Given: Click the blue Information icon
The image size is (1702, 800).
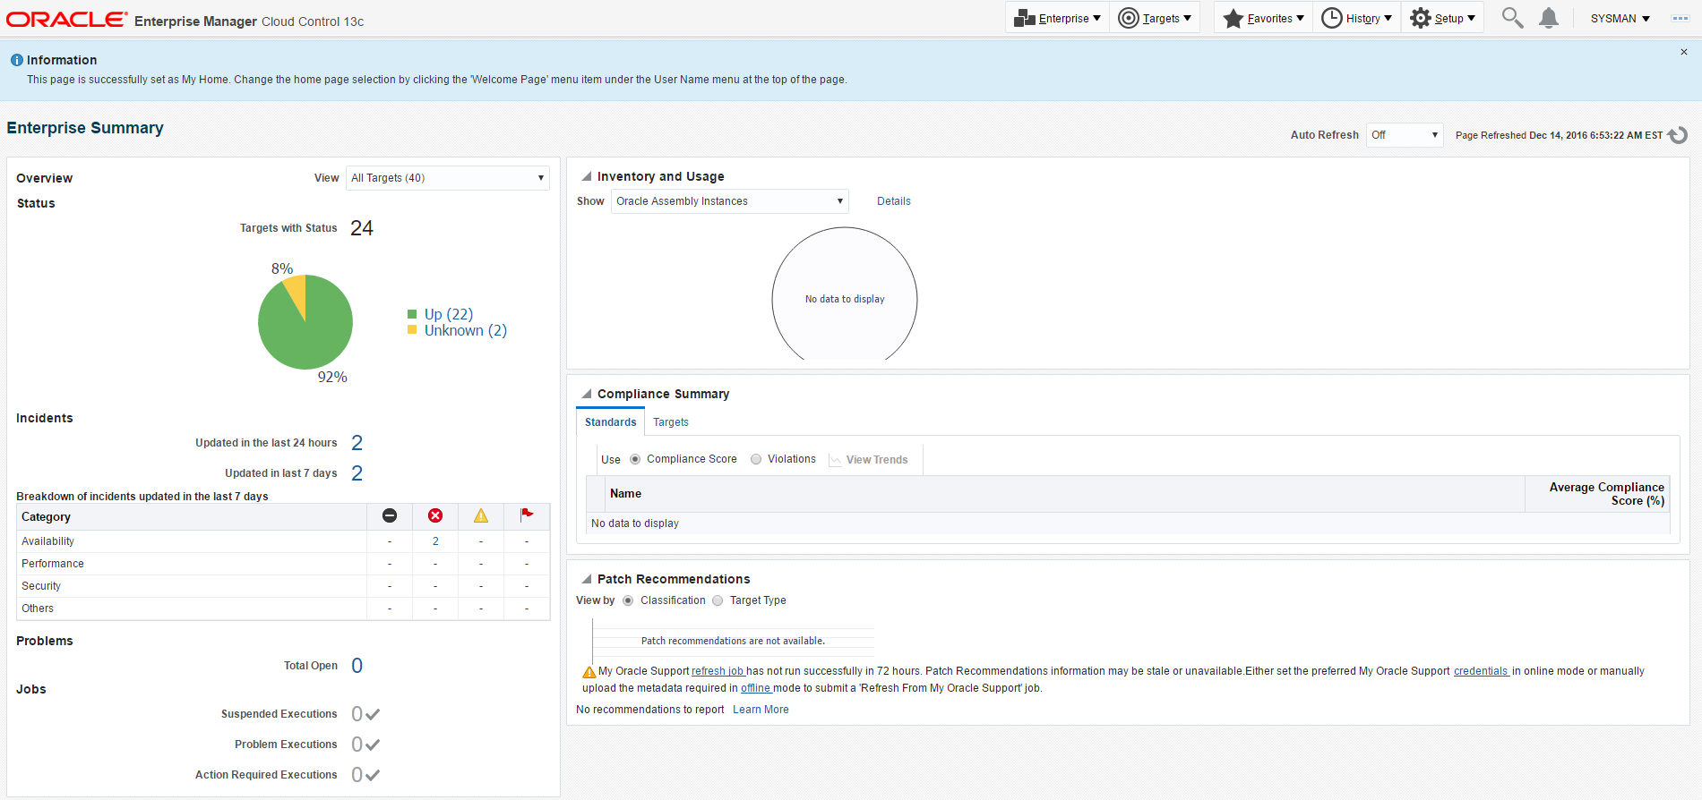Looking at the screenshot, I should click(17, 60).
